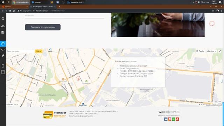
Task: Click the Финанист logo in the footer
Action: pyautogui.click(x=55, y=115)
